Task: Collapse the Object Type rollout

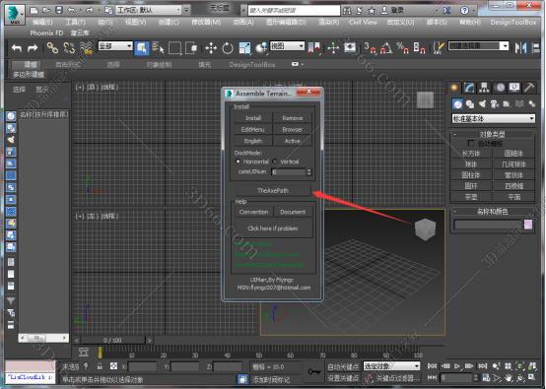Action: tap(492, 135)
